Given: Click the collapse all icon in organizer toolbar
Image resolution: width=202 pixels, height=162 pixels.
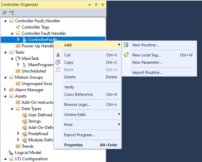Looking at the screenshot, I should click(4, 13).
